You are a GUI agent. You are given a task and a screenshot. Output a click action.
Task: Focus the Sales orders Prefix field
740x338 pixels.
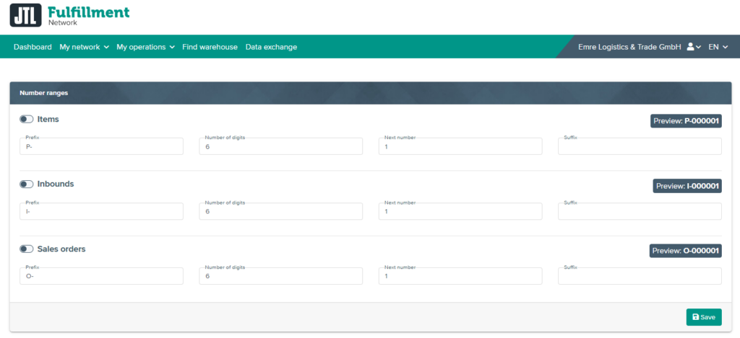(x=101, y=276)
